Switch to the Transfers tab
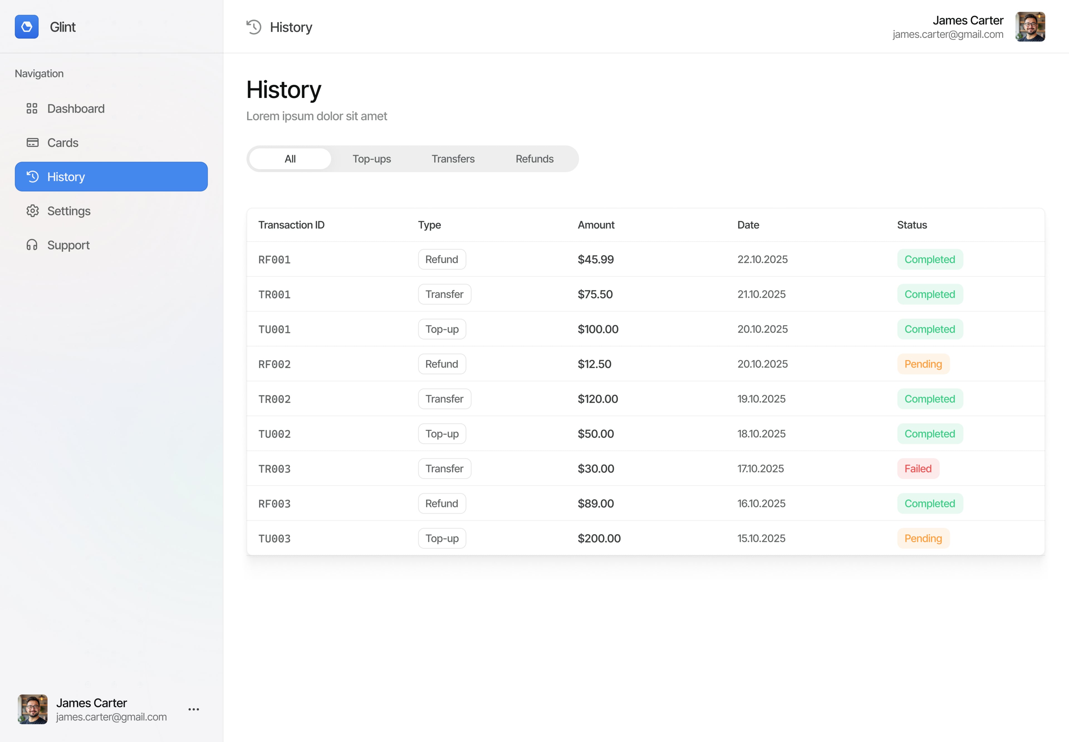 click(453, 159)
